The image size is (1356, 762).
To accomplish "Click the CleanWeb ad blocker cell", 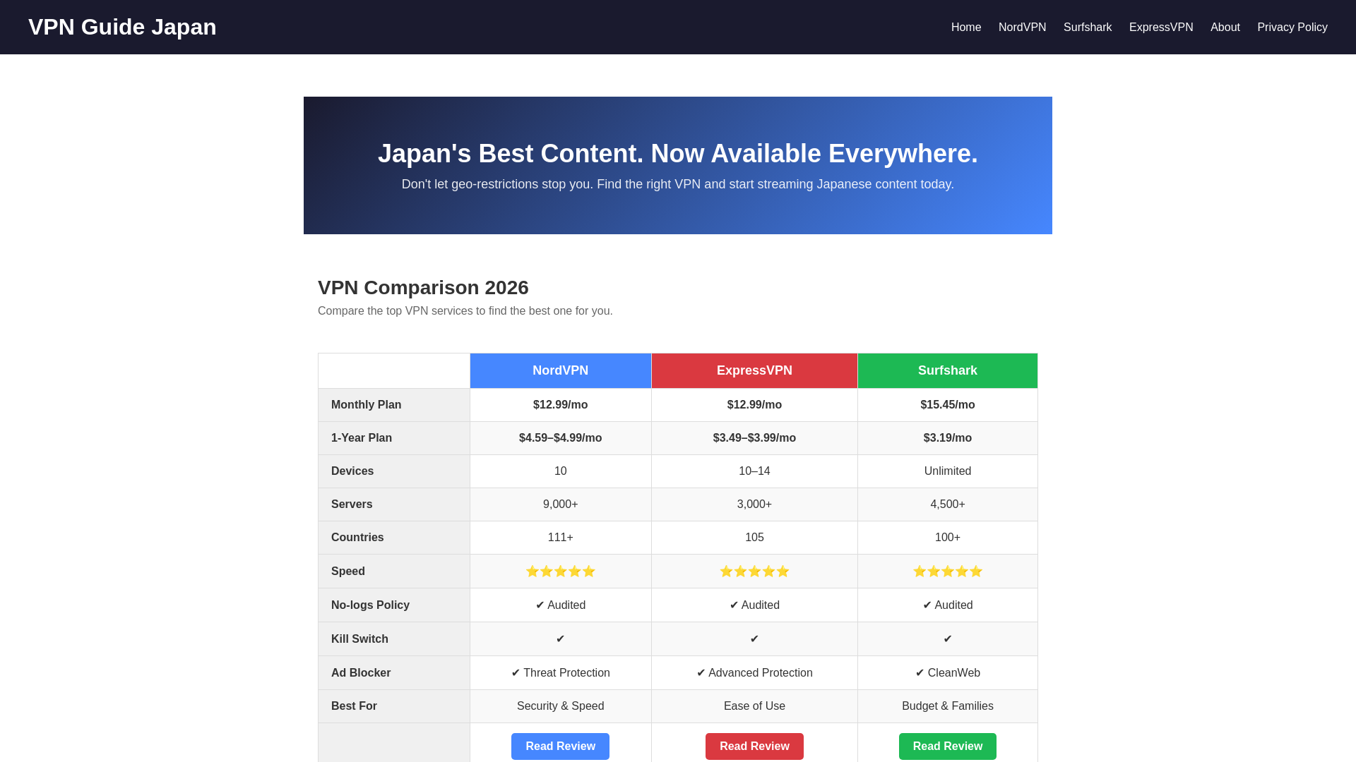I will tap(948, 673).
